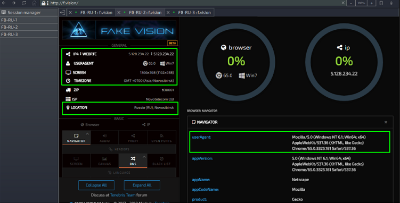400x203 pixels.
Task: Collapse the sidebar with the panel arrow icon
Action: coord(62,12)
